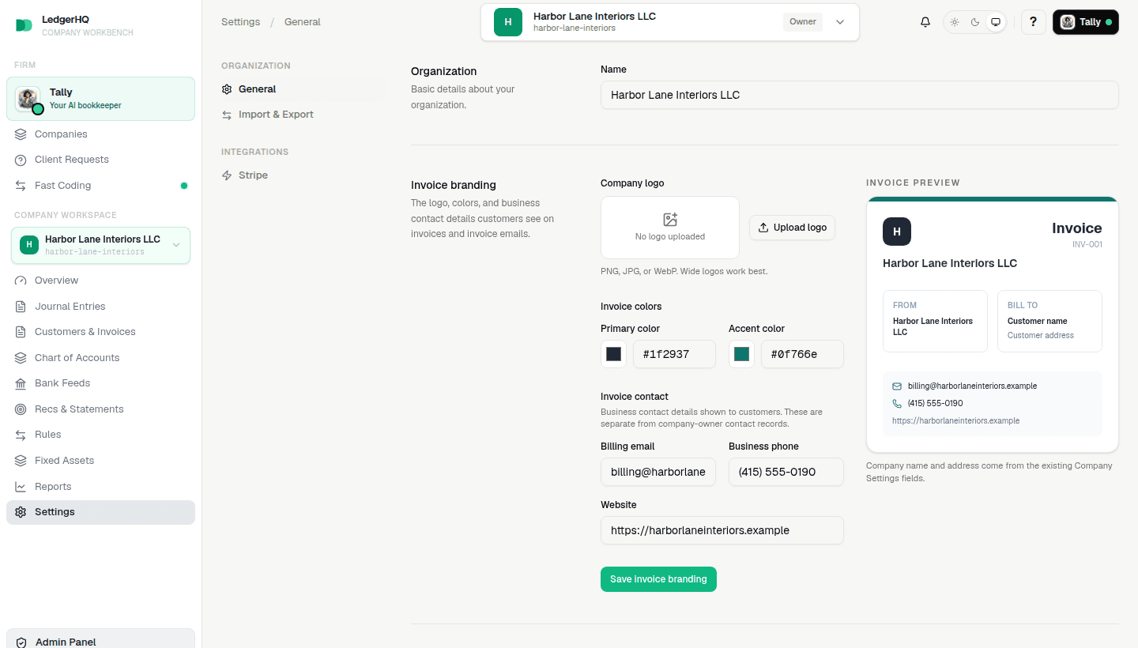
Task: Click the Reports chart icon
Action: 21,487
